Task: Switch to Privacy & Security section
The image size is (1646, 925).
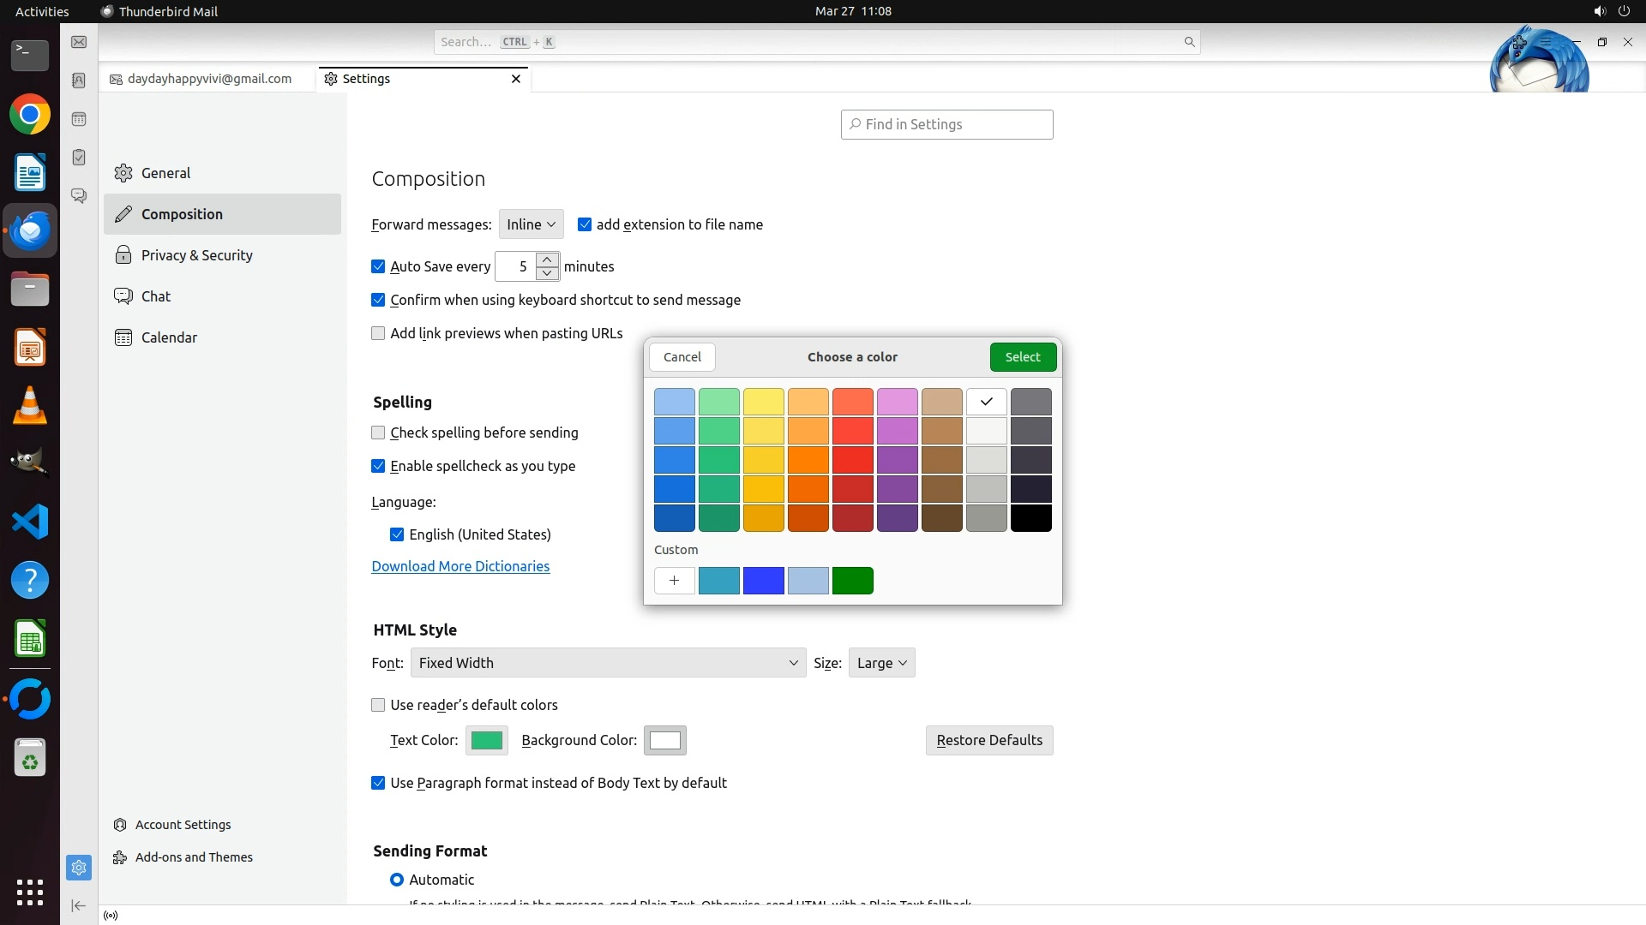Action: coord(196,255)
